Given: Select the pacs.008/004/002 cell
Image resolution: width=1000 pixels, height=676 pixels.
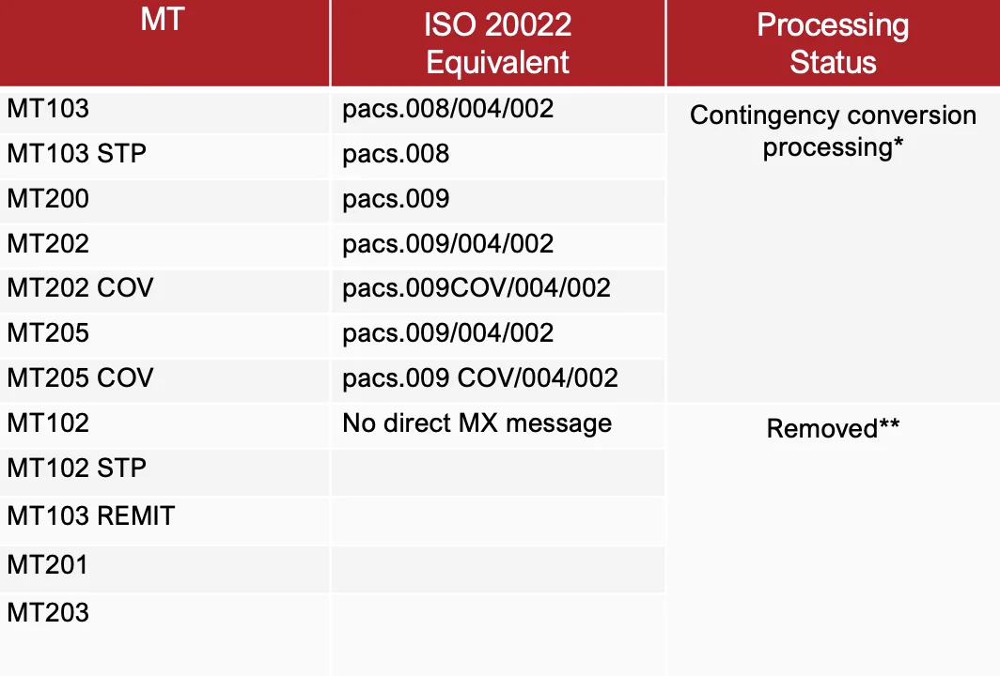Looking at the screenshot, I should [x=448, y=109].
